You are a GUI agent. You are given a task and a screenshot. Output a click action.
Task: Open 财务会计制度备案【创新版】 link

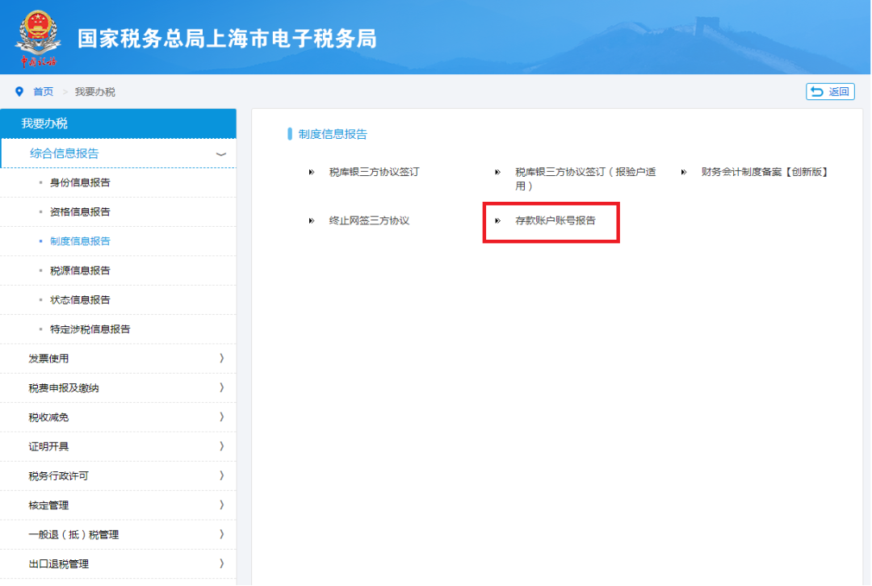[765, 172]
